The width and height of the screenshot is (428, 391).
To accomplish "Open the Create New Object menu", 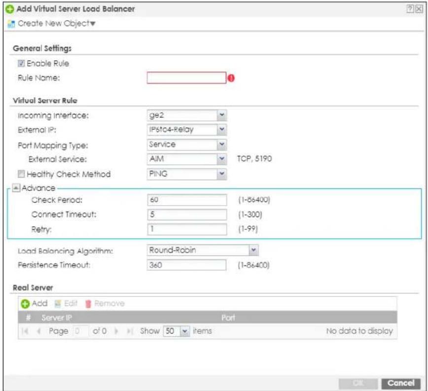I will click(x=56, y=24).
